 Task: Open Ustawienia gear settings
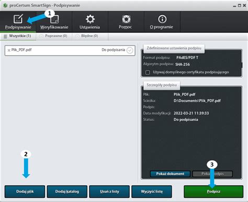tap(90, 22)
